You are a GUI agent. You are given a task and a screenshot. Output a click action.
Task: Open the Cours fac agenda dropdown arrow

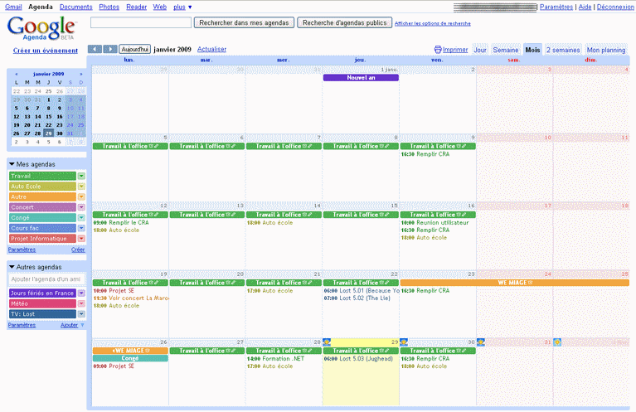tap(81, 228)
